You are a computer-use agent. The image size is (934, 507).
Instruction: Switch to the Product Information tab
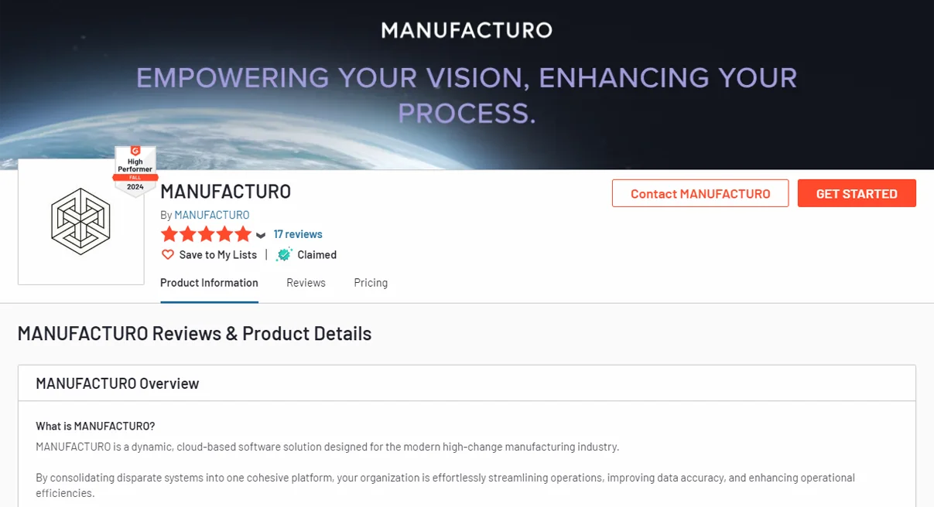click(209, 283)
